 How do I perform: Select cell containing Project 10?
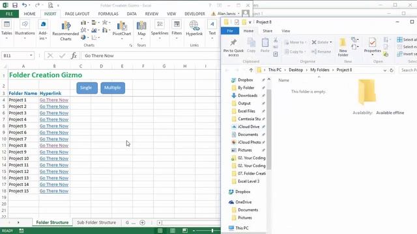click(x=23, y=159)
